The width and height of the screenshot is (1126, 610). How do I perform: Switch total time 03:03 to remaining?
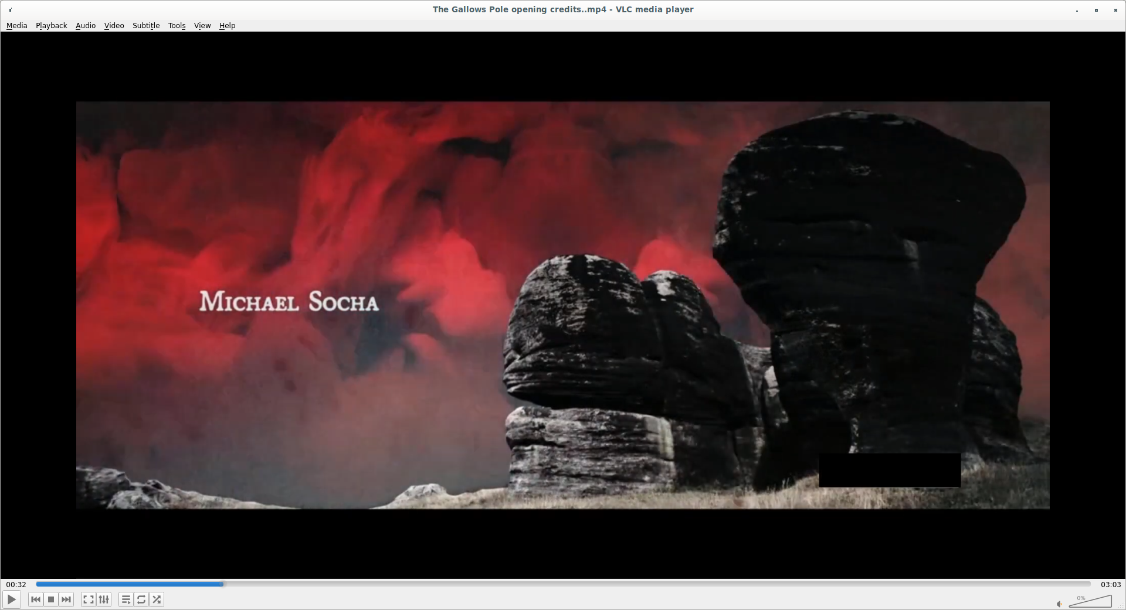(x=1111, y=585)
